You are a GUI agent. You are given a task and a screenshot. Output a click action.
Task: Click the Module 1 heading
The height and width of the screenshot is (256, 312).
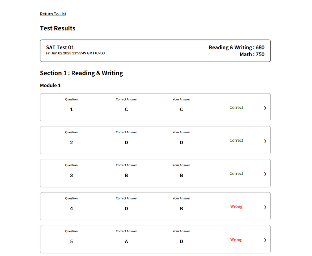coord(50,85)
